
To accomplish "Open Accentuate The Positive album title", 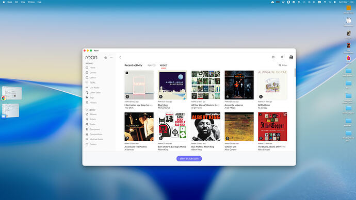I will (x=136, y=147).
